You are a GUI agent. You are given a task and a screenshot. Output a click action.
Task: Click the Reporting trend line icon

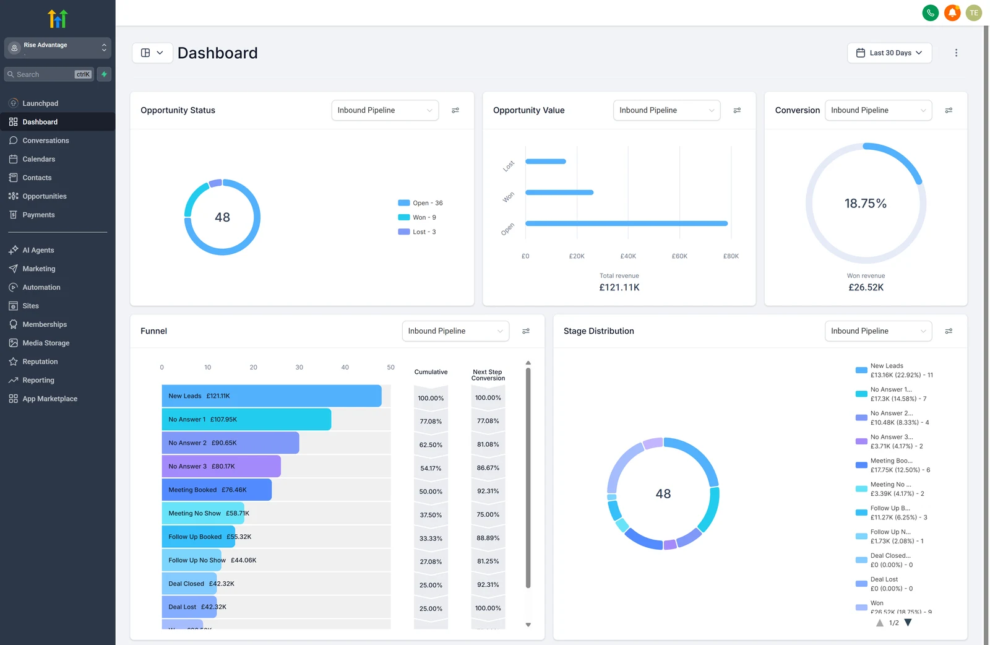click(x=13, y=380)
